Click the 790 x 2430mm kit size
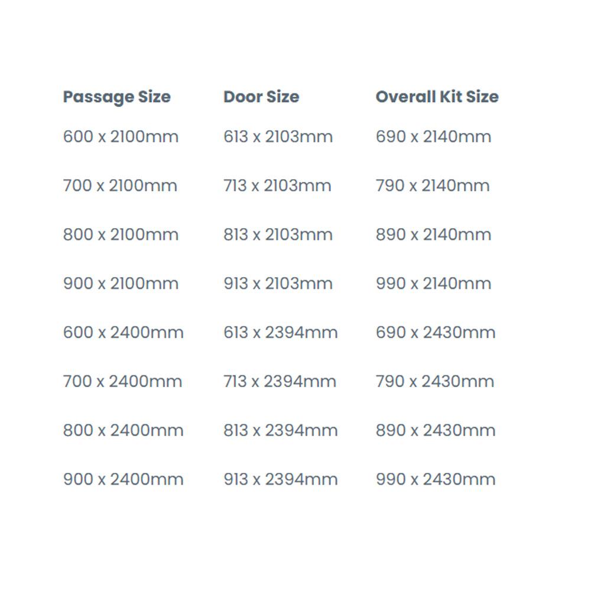 coord(435,381)
